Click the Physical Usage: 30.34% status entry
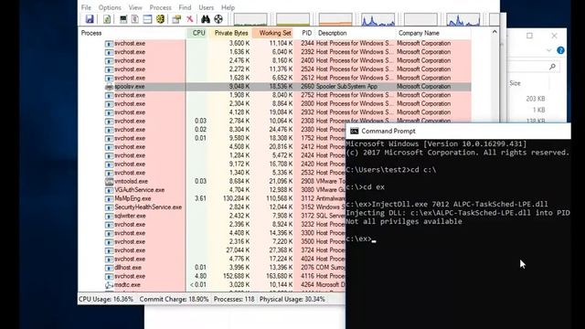585x329 pixels. [292, 300]
